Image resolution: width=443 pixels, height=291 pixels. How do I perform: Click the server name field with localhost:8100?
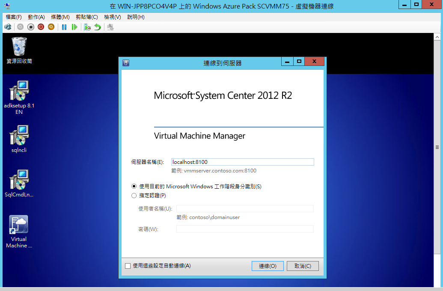pos(242,162)
